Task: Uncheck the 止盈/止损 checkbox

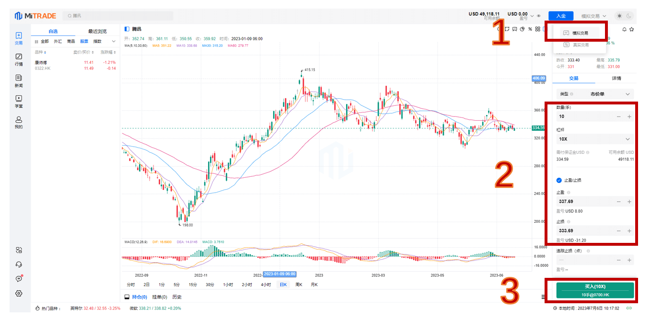Action: point(559,180)
